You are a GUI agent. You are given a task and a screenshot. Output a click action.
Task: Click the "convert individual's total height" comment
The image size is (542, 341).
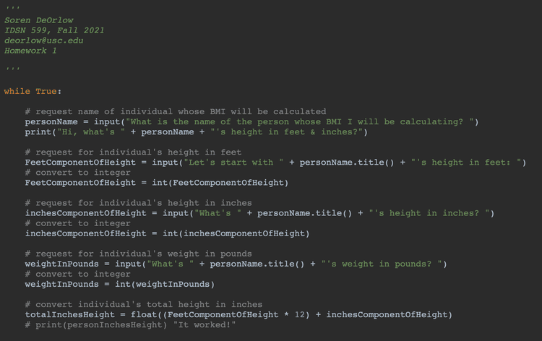point(143,304)
